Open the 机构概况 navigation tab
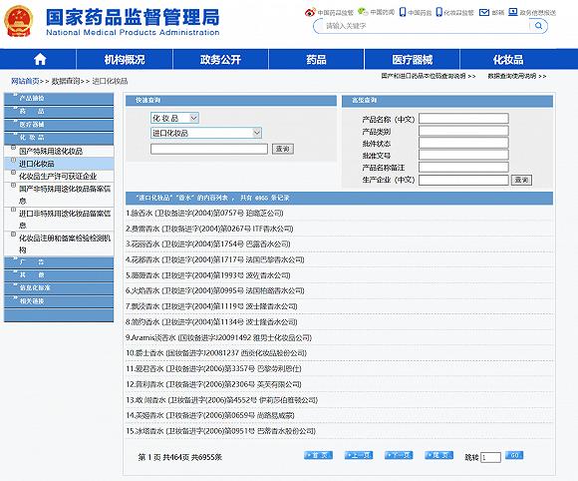 coord(125,60)
